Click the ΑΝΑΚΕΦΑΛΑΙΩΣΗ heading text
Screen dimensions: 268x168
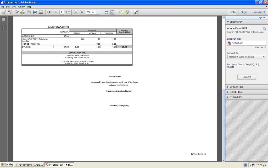(58, 27)
